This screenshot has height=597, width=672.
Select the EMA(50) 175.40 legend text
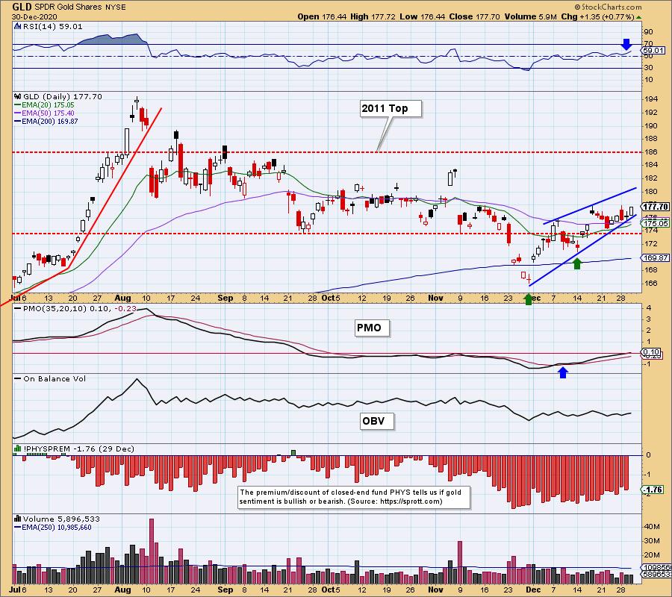pyautogui.click(x=48, y=113)
